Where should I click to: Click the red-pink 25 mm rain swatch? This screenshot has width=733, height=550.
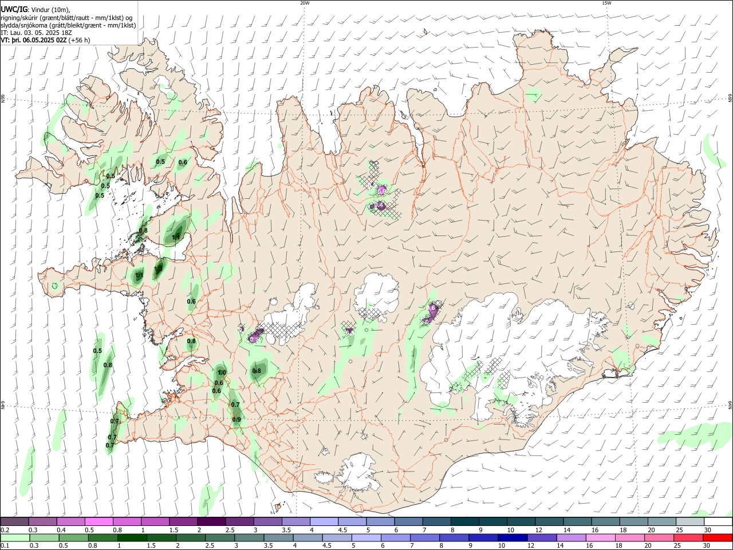click(x=688, y=538)
